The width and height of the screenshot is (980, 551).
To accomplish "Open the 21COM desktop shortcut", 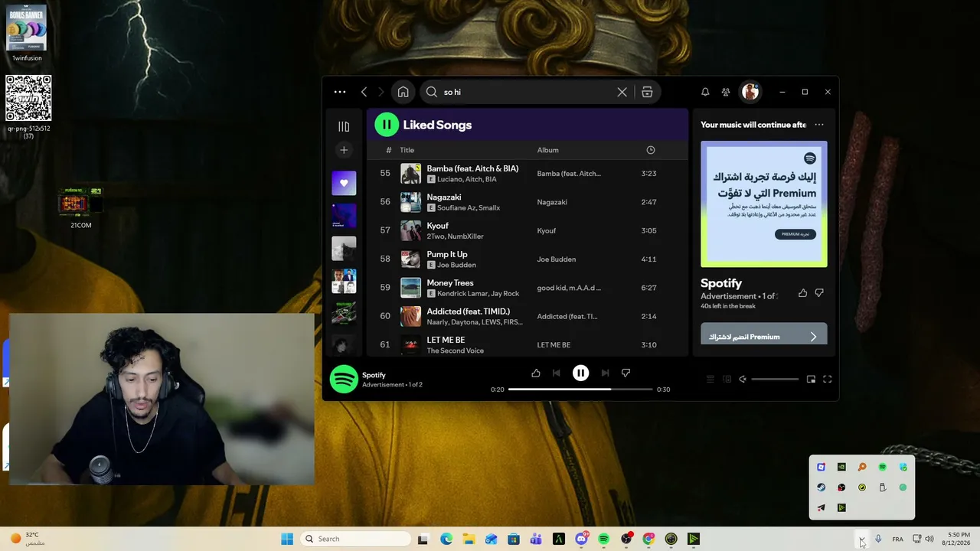I will point(81,207).
